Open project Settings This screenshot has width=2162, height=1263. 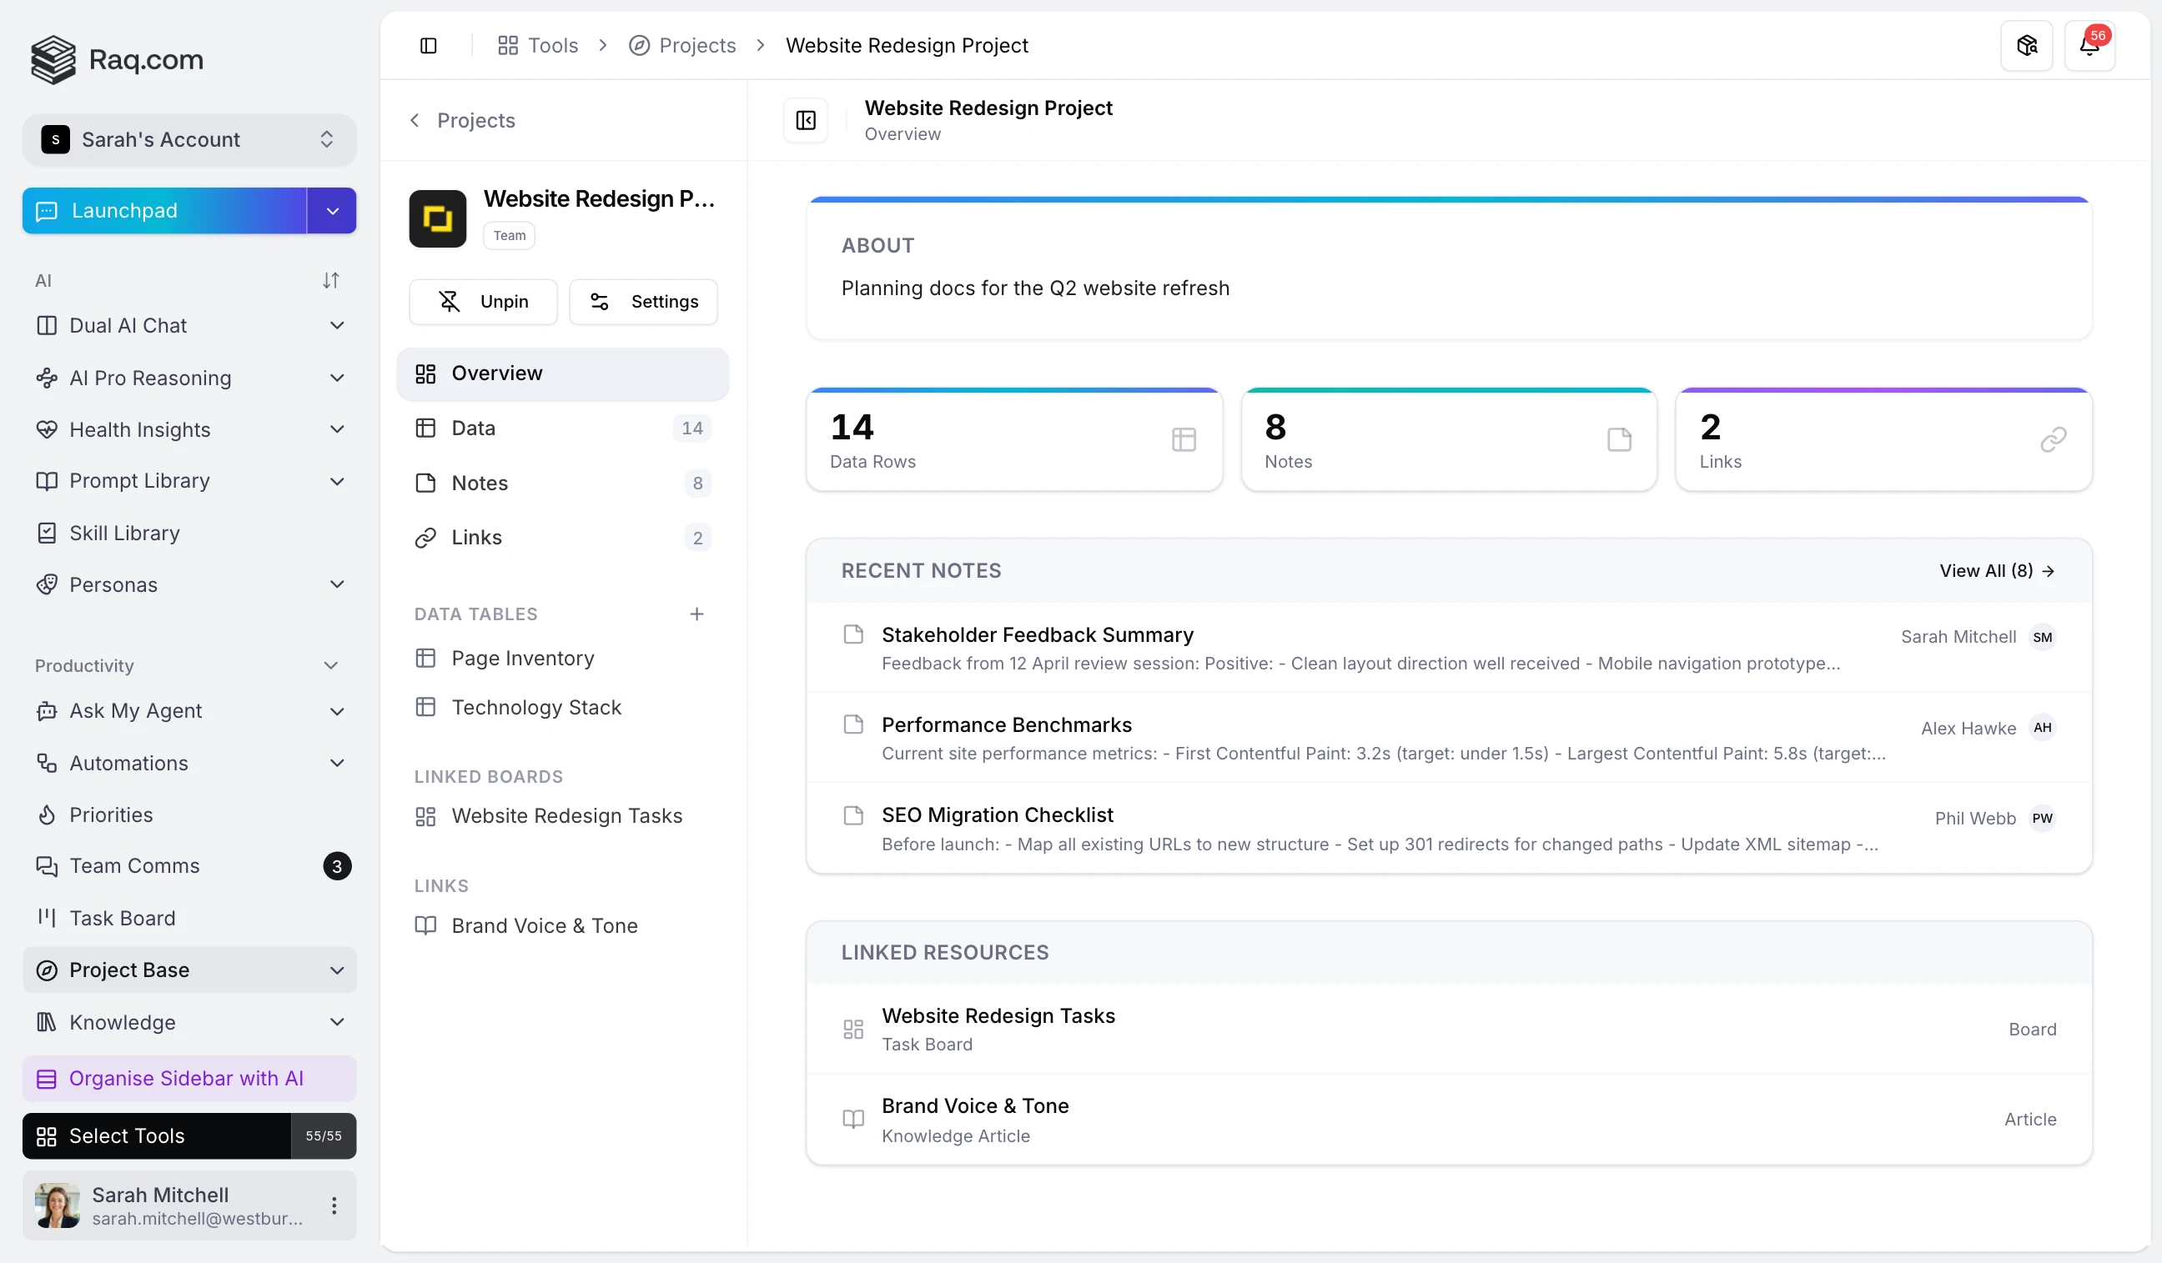pos(643,301)
